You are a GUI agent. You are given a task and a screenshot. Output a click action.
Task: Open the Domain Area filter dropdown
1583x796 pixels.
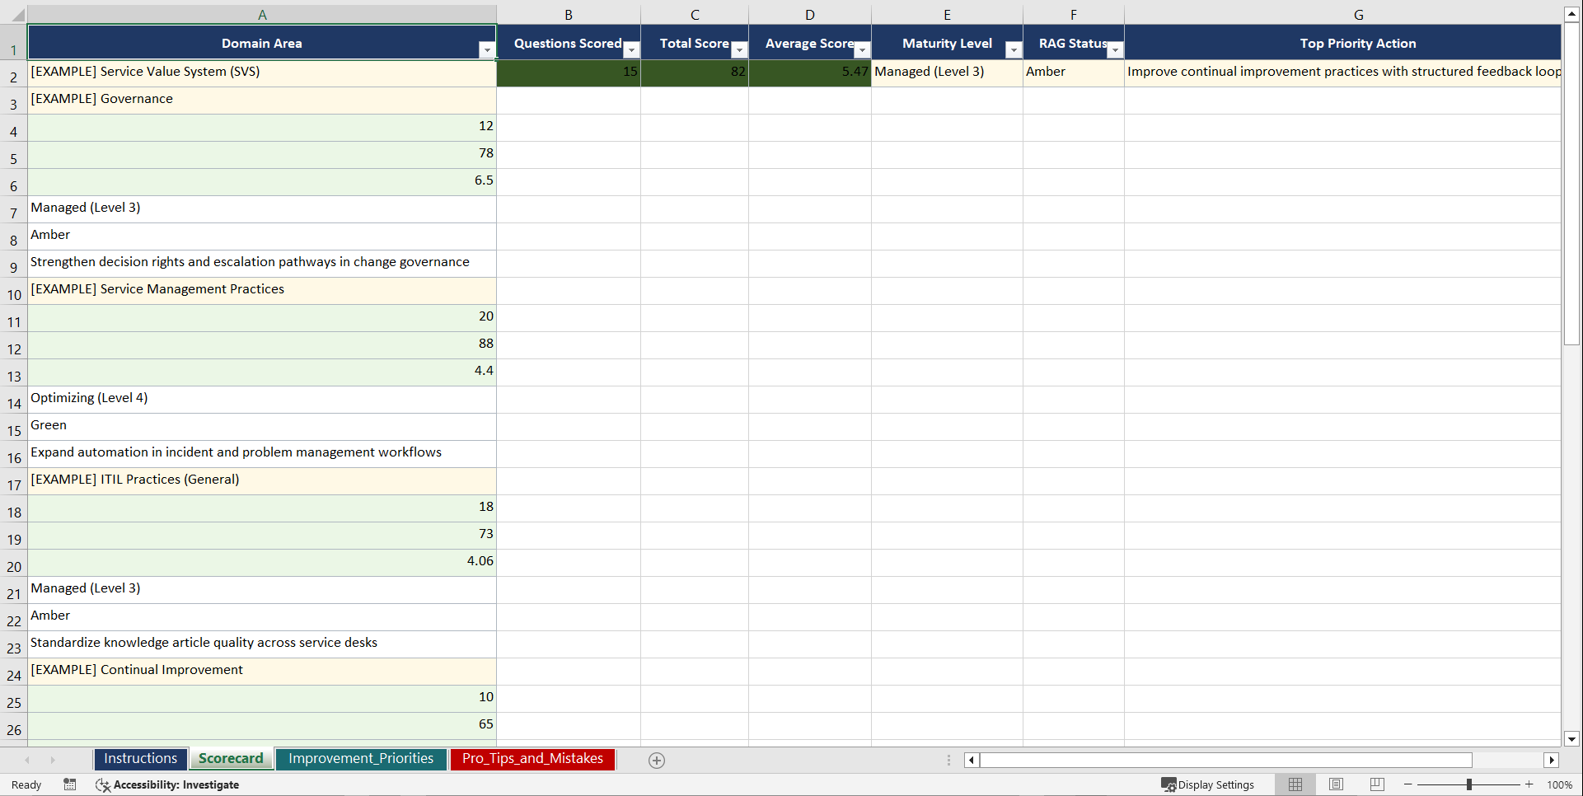click(x=487, y=49)
